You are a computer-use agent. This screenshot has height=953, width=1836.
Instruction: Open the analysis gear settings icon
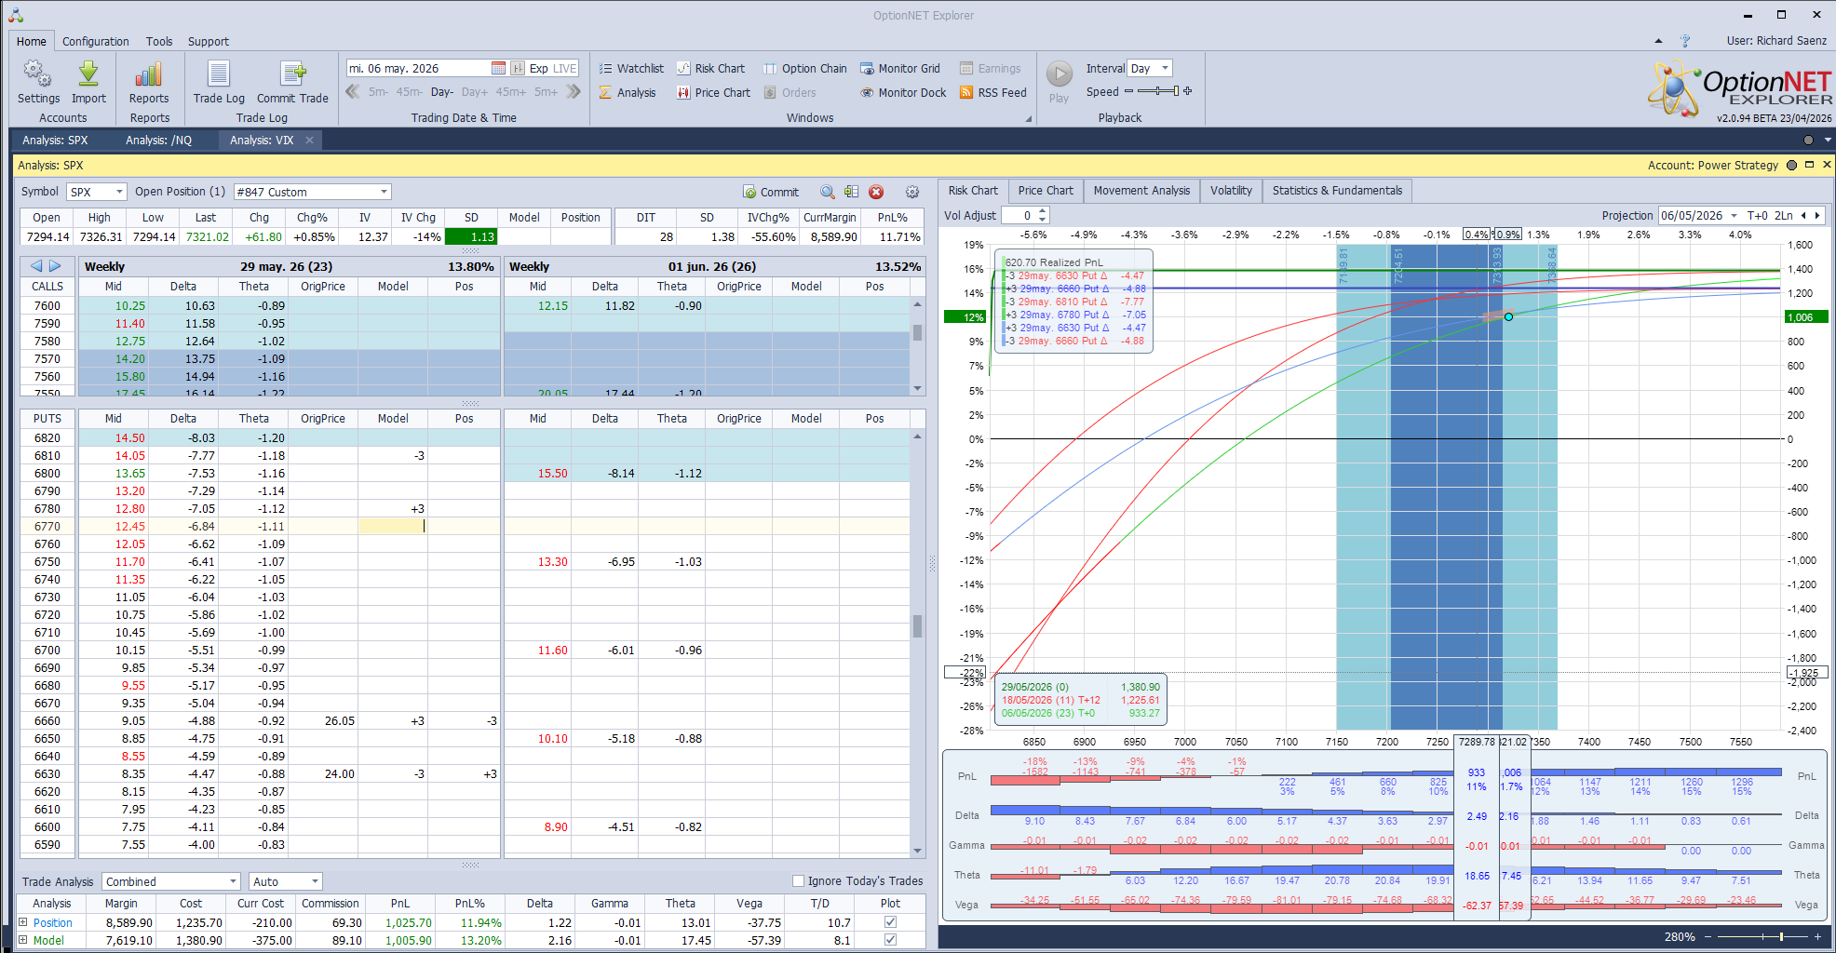coord(912,192)
